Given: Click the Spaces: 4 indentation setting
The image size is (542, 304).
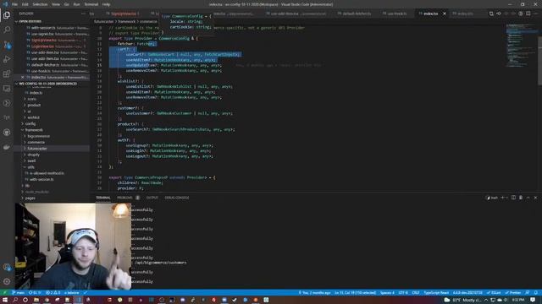Looking at the screenshot, I should 387,293.
